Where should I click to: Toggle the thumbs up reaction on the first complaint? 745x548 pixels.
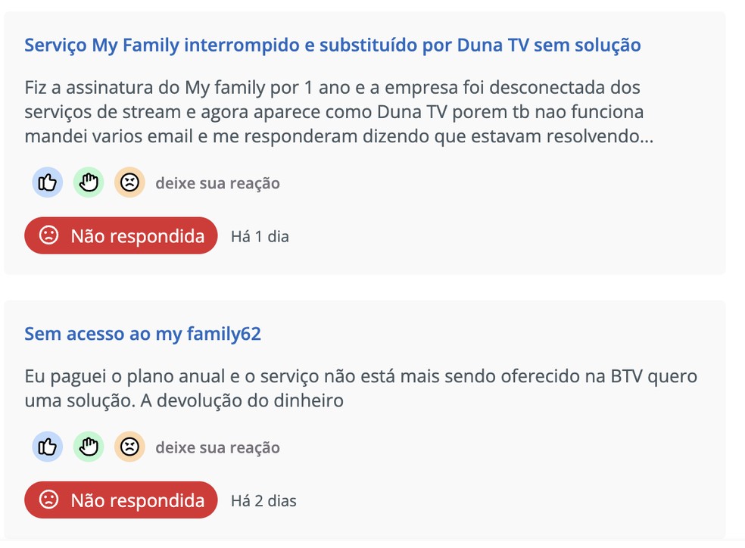pyautogui.click(x=46, y=182)
